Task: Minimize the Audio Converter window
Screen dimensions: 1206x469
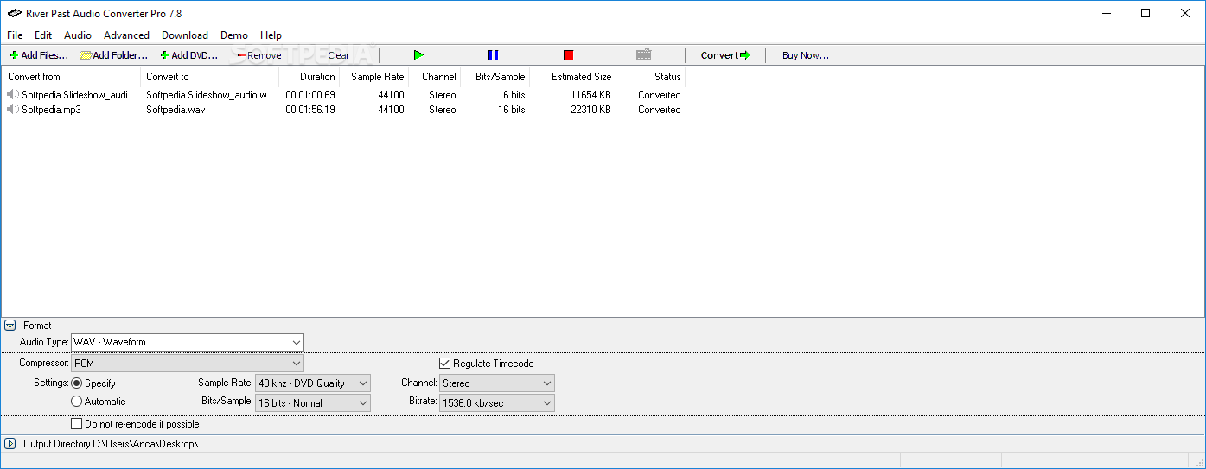Action: tap(1106, 13)
